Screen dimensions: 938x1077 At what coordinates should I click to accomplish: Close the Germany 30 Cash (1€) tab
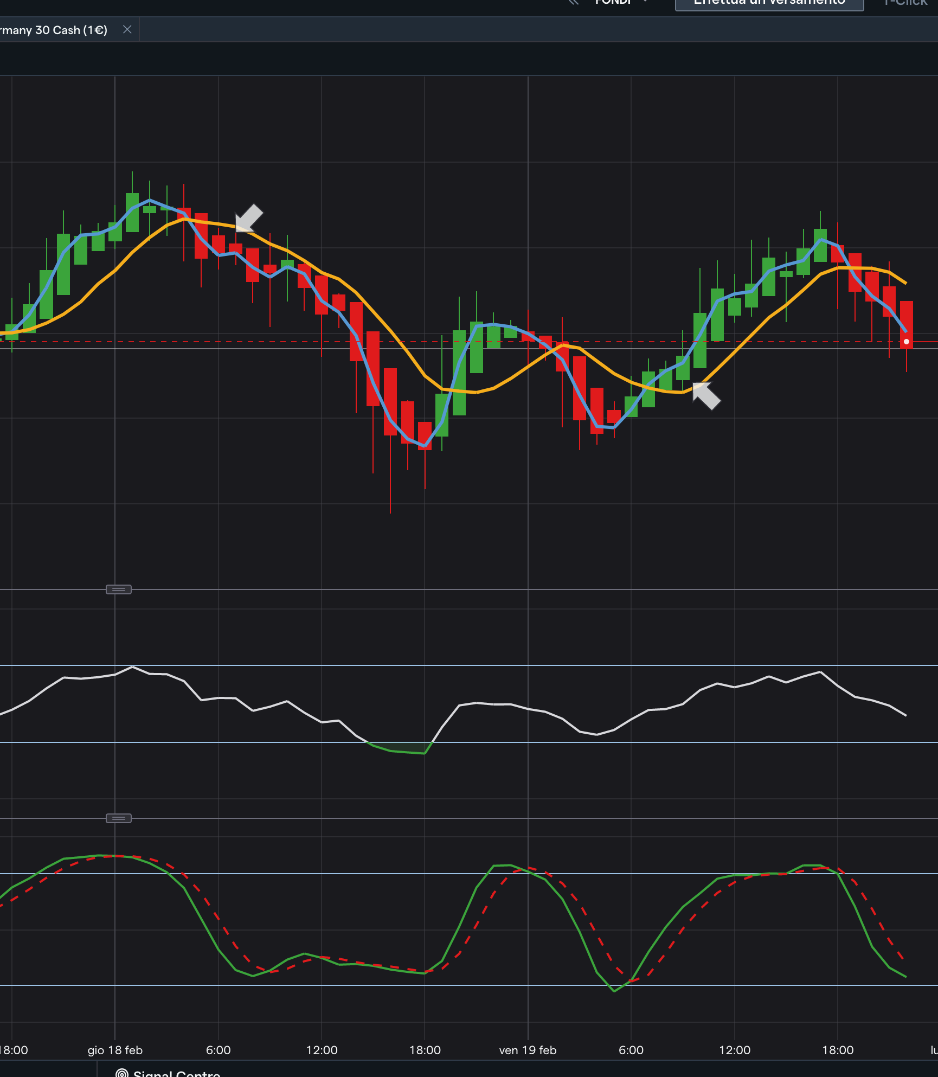(x=127, y=30)
